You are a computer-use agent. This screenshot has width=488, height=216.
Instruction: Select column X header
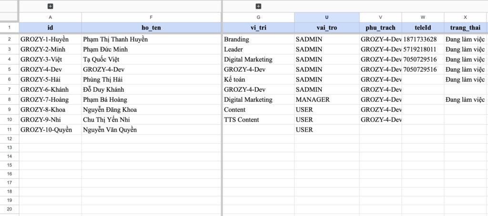(465, 17)
